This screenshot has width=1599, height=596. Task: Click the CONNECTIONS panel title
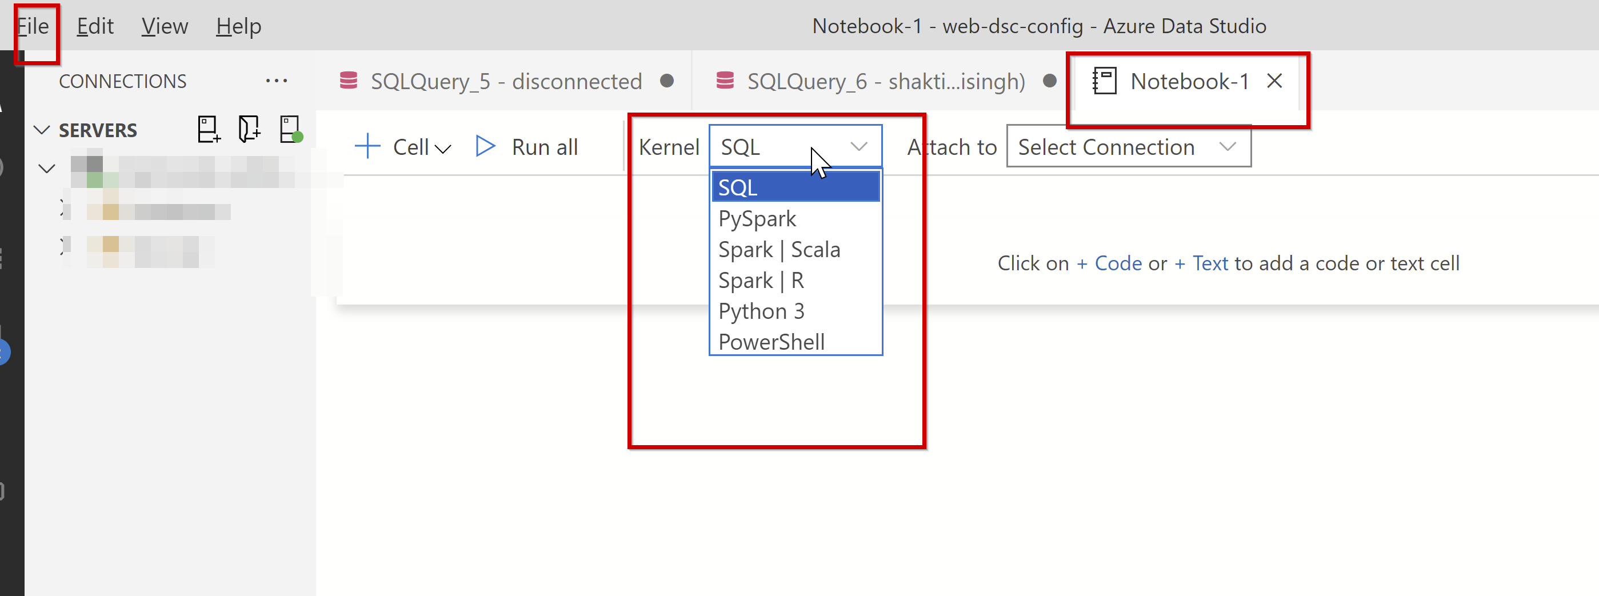coord(122,81)
